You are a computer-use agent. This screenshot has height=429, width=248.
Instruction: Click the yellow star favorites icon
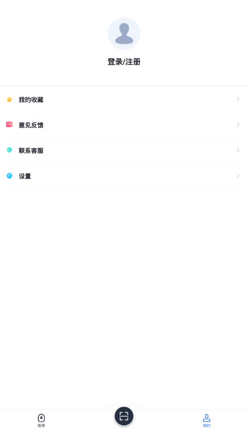coord(9,99)
